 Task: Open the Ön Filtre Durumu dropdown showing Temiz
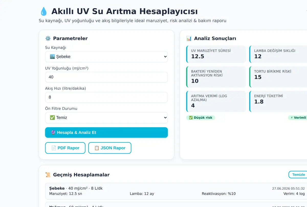106,118
